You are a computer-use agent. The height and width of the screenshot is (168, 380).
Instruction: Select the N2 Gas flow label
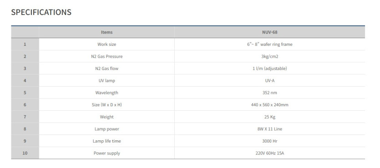point(106,69)
